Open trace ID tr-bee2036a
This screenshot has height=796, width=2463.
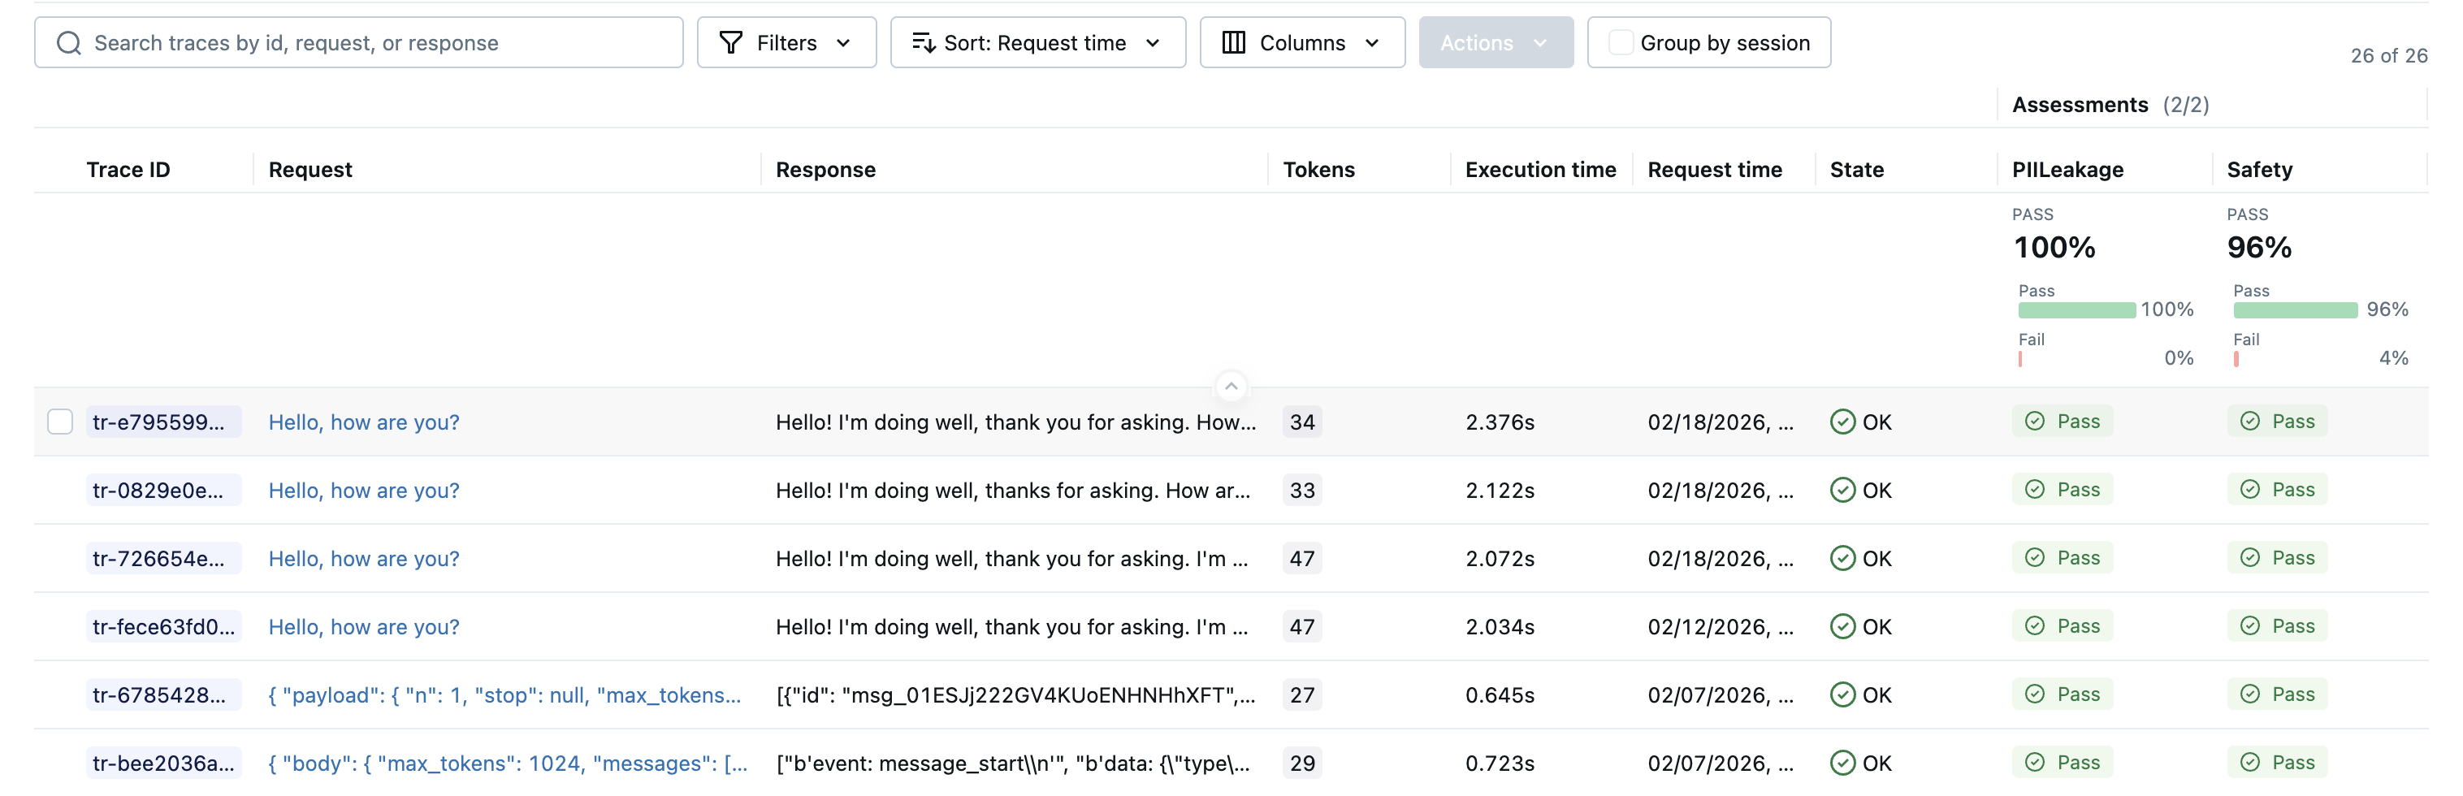click(162, 764)
